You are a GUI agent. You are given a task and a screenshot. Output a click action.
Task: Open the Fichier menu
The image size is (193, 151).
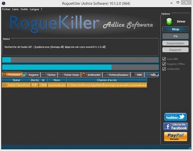[x=6, y=9]
